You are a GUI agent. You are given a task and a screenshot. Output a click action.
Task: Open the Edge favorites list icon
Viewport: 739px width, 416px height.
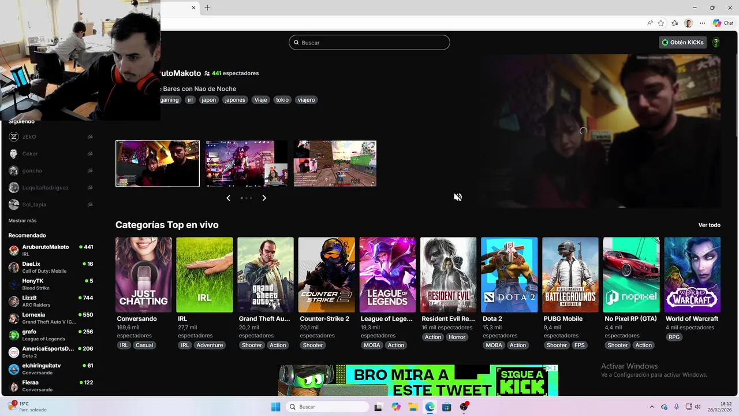click(675, 23)
